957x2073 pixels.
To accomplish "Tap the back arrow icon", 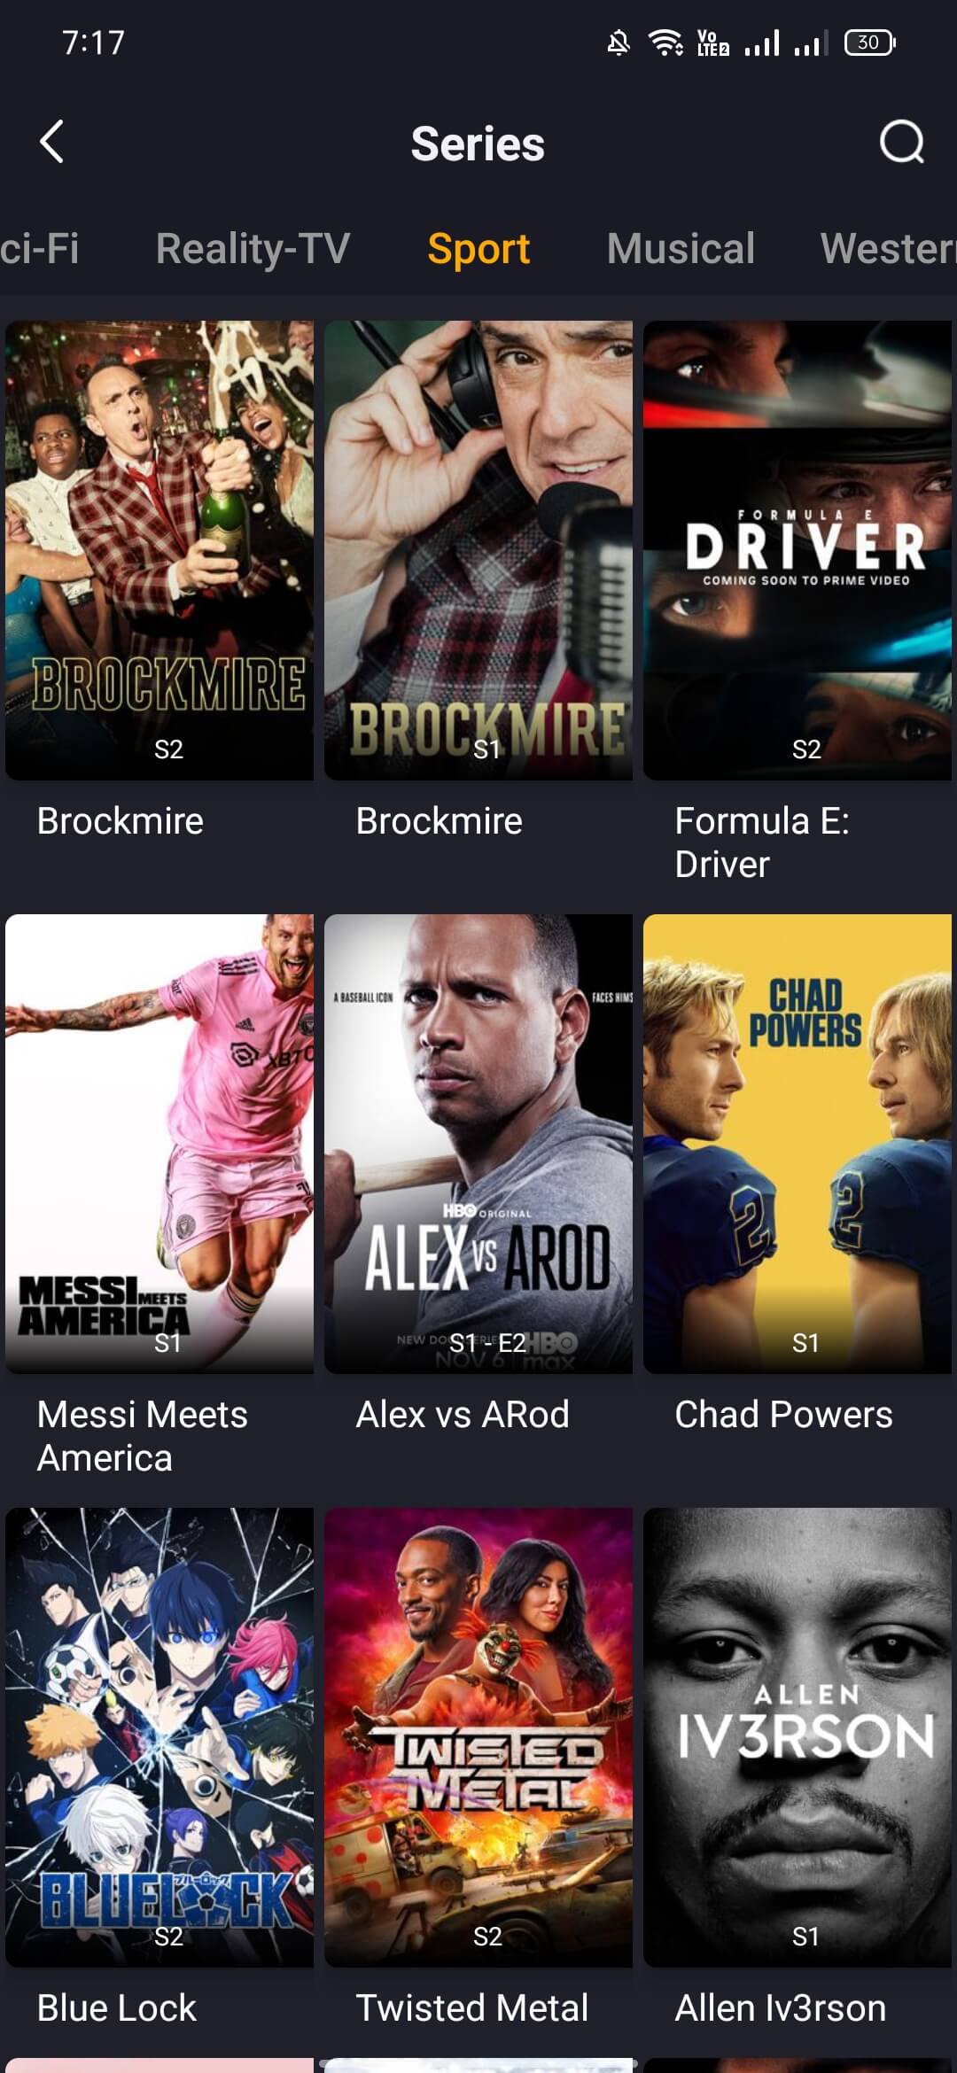I will 52,142.
